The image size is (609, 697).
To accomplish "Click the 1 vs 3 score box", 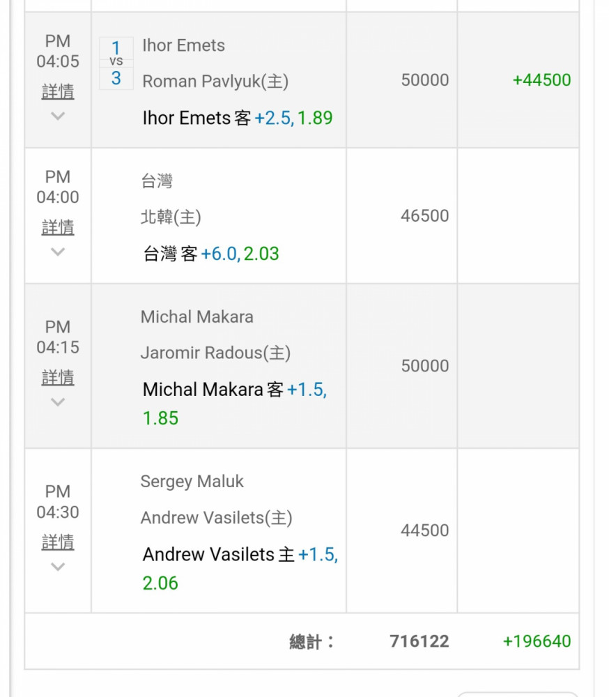I will 116,63.
